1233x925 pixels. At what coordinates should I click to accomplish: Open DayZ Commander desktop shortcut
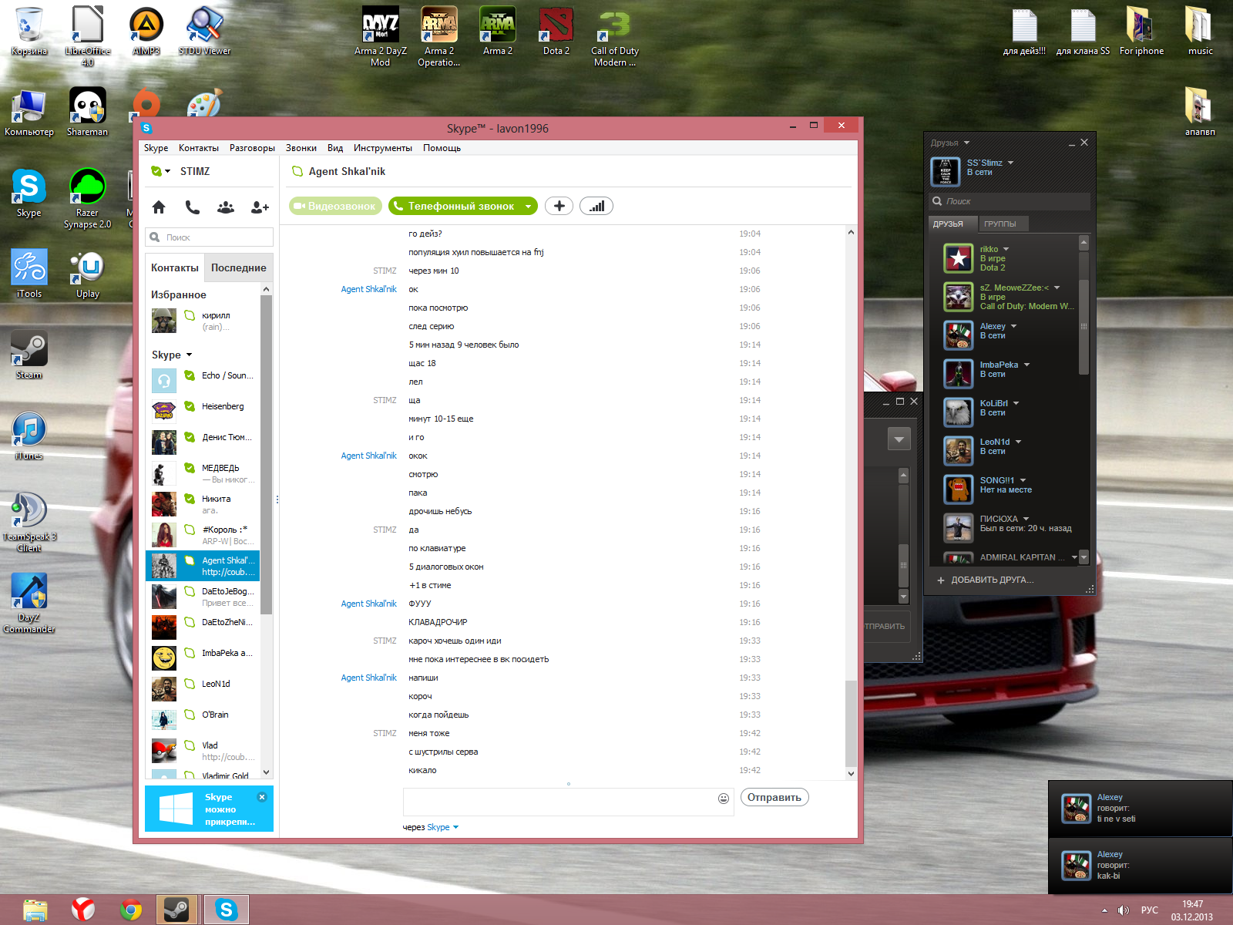(x=29, y=603)
